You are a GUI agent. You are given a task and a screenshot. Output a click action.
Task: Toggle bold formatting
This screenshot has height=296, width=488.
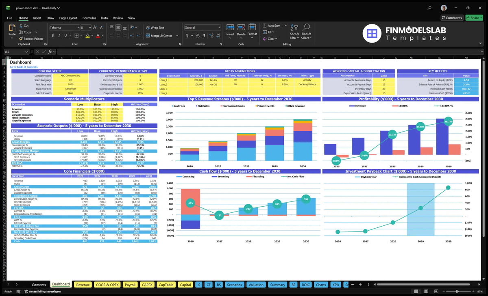pos(52,36)
